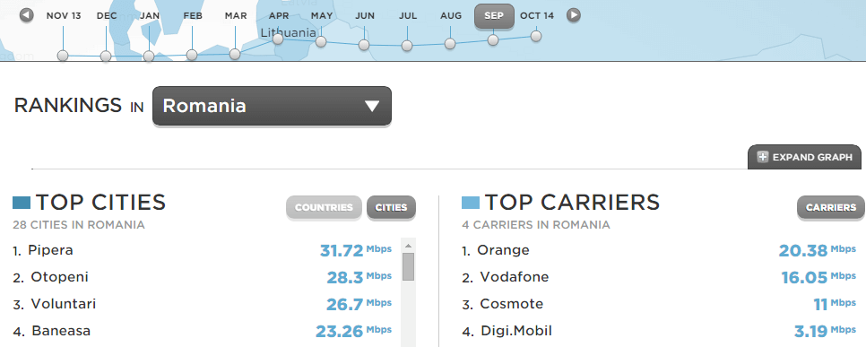Click the 28.3 Mbps speed value
Viewport: 866px width, 347px height.
pos(359,277)
